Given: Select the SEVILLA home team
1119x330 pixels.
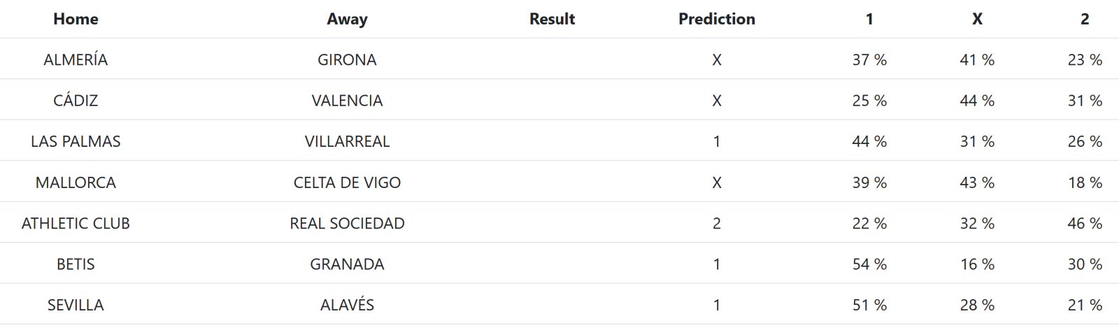Looking at the screenshot, I should [x=76, y=305].
